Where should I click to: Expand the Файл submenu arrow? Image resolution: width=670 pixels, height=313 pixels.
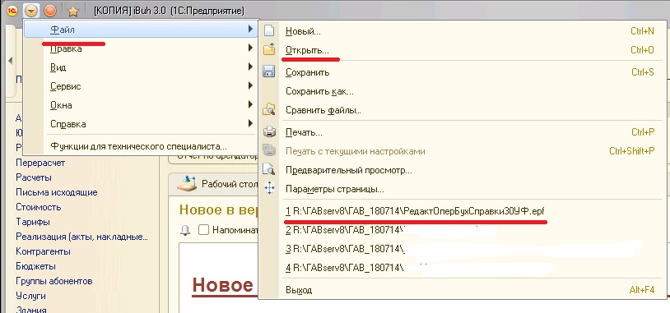click(x=250, y=29)
